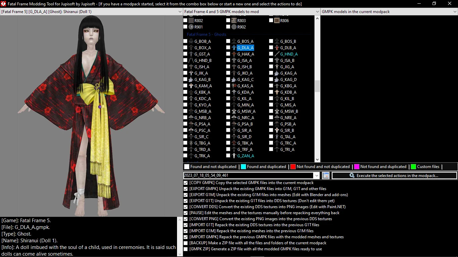This screenshot has width=458, height=257.
Task: Open the Shiranui model selection dropdown
Action: tap(180, 12)
